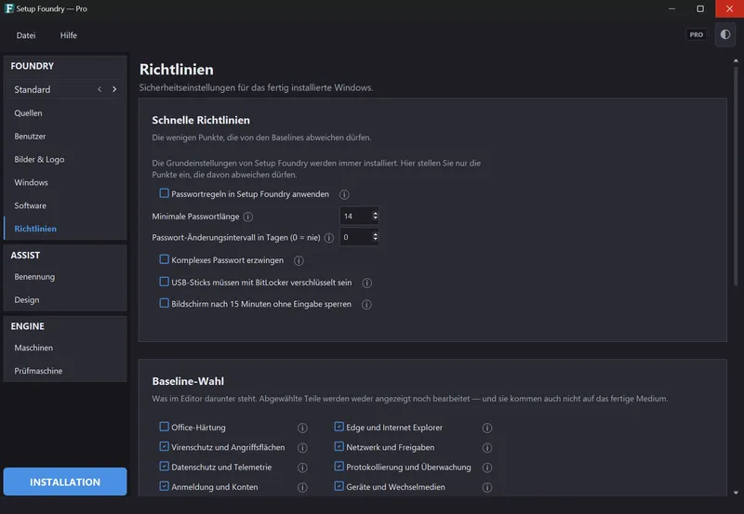
Task: Go to next profile with right chevron
Action: (114, 89)
